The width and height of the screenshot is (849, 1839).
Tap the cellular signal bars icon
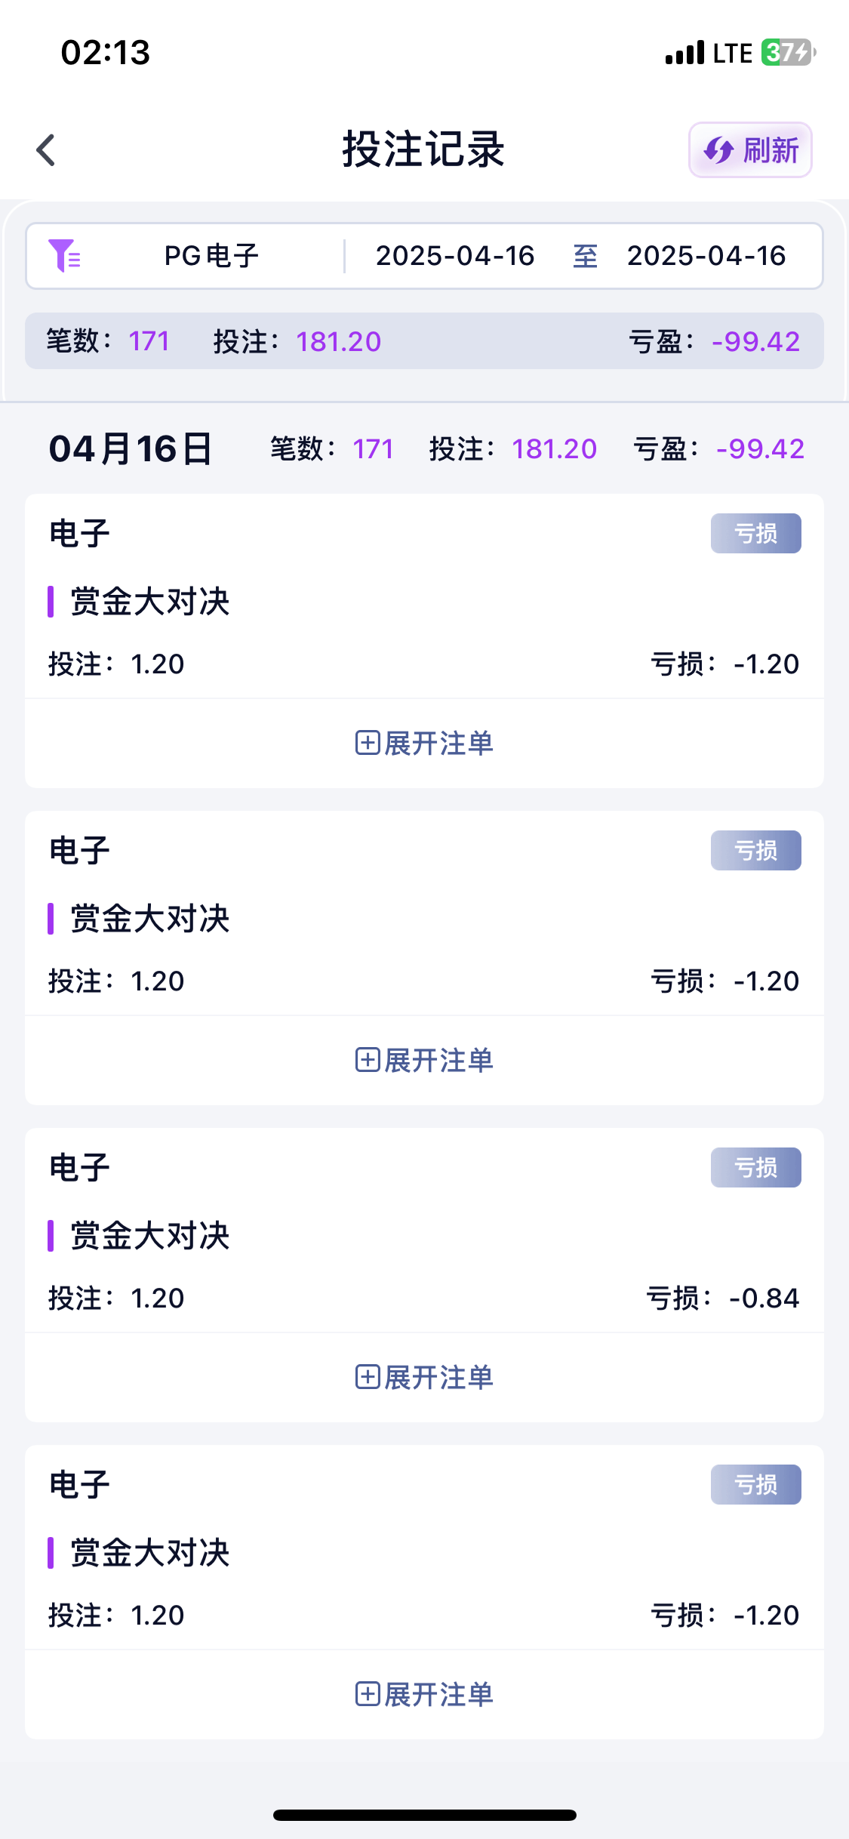(x=684, y=53)
